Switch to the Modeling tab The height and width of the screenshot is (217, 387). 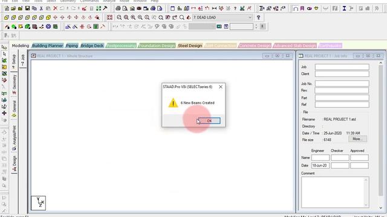[21, 46]
